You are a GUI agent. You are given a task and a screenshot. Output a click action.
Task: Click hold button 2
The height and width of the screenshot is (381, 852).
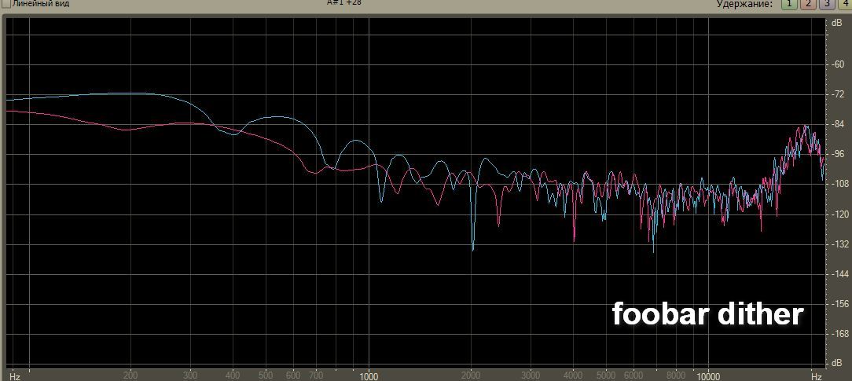click(808, 3)
